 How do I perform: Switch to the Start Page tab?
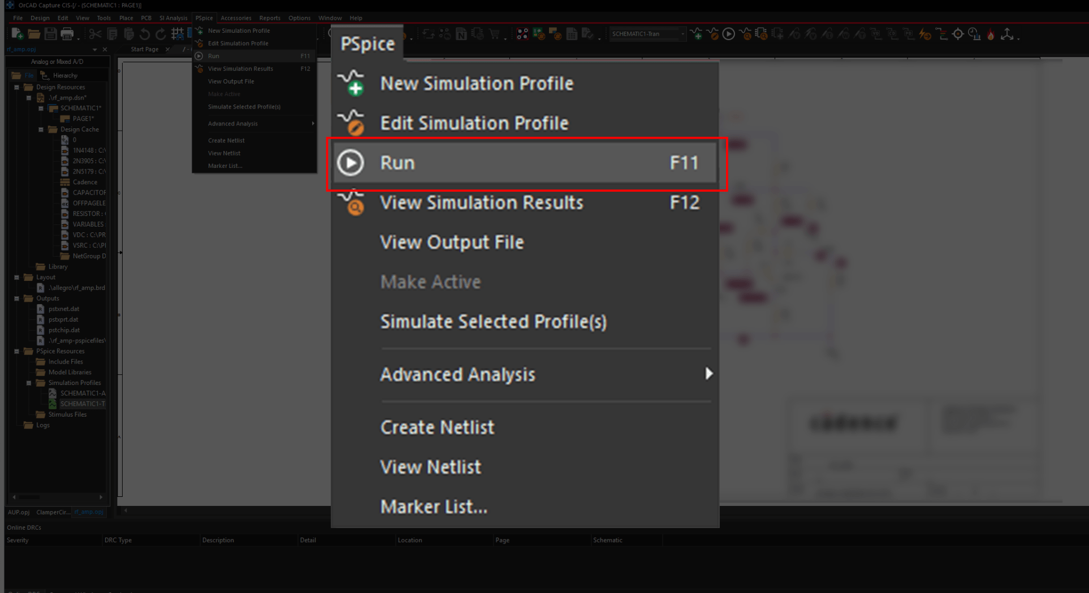[x=144, y=49]
